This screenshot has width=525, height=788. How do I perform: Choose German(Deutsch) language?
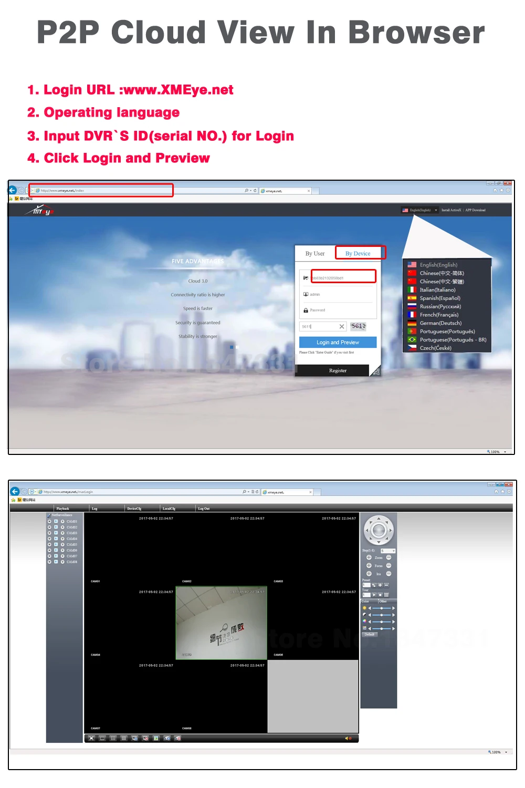coord(440,323)
